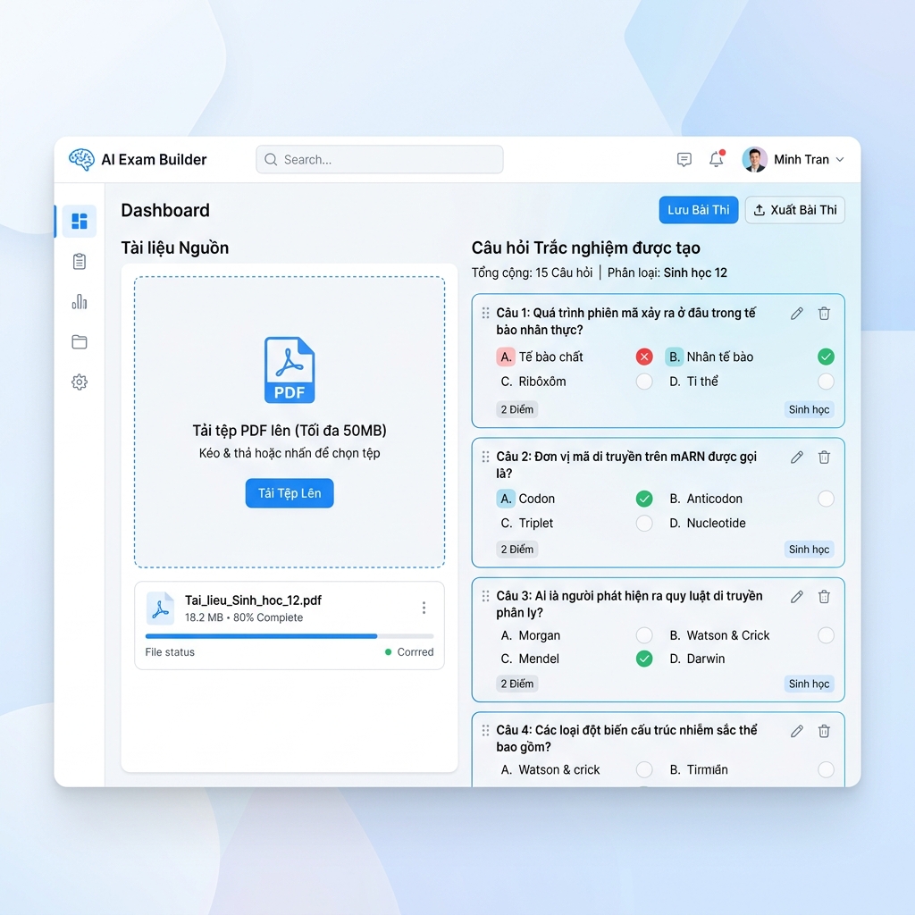Click the drag handle of Câu 2
This screenshot has width=915, height=915.
[485, 457]
